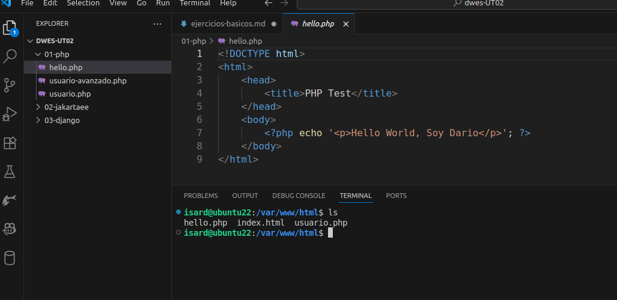Show the TERMINAL panel tab

point(355,196)
